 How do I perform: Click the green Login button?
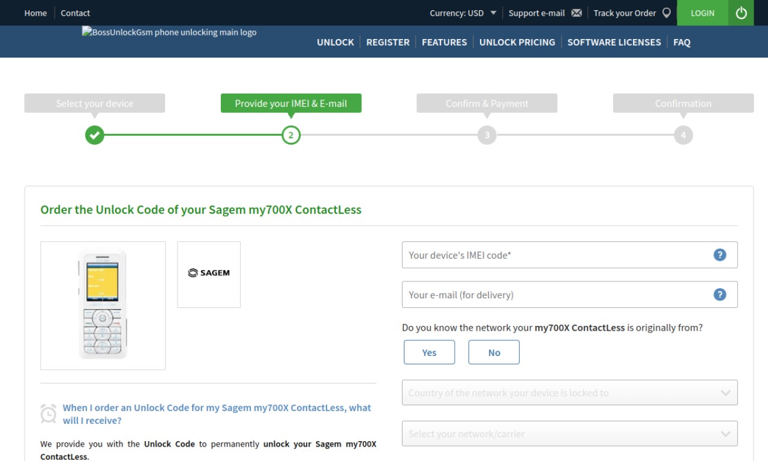(703, 13)
